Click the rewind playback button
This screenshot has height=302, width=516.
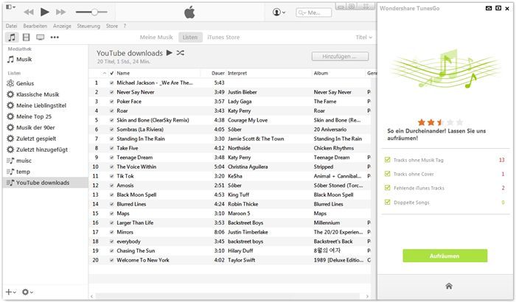(29, 13)
